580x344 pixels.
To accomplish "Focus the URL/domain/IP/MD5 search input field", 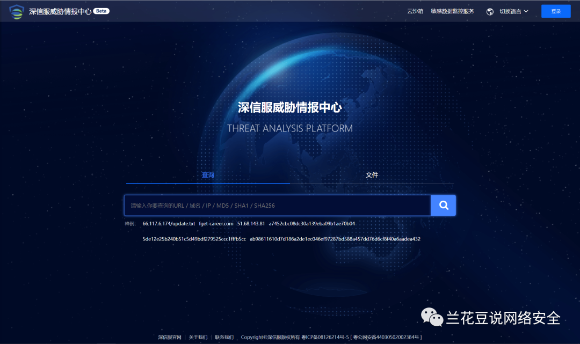I will click(x=278, y=206).
